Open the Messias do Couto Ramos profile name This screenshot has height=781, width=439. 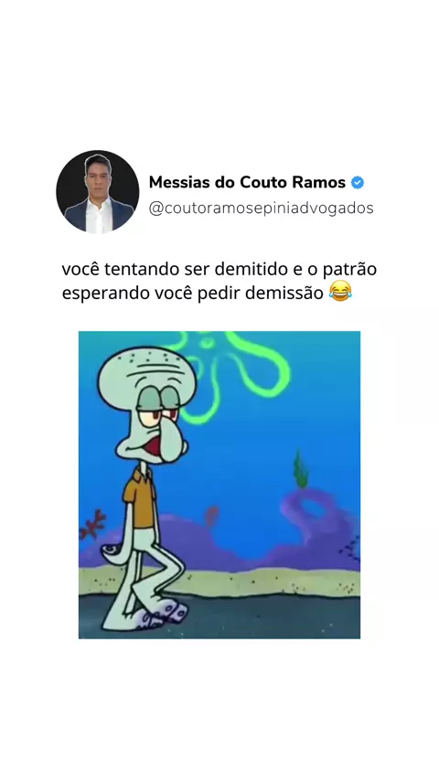click(247, 183)
